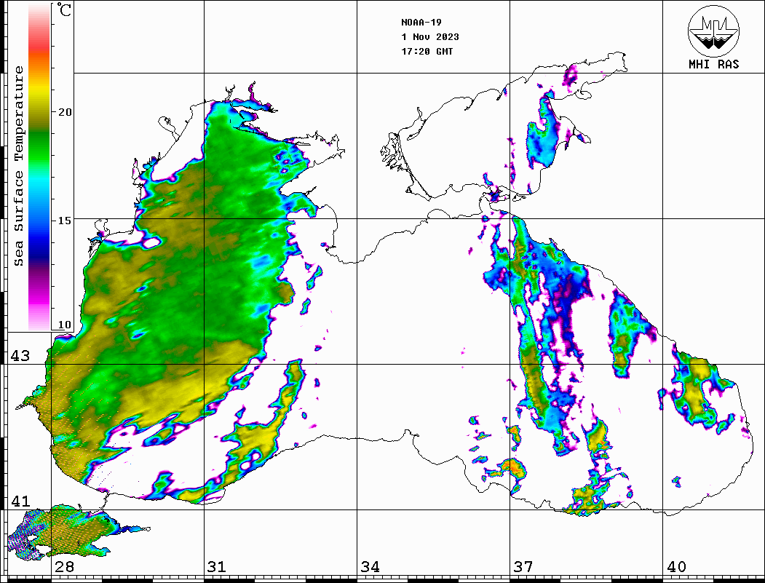Viewport: 765px width, 583px height.
Task: Click the longitude label '34'
Action: tap(370, 567)
